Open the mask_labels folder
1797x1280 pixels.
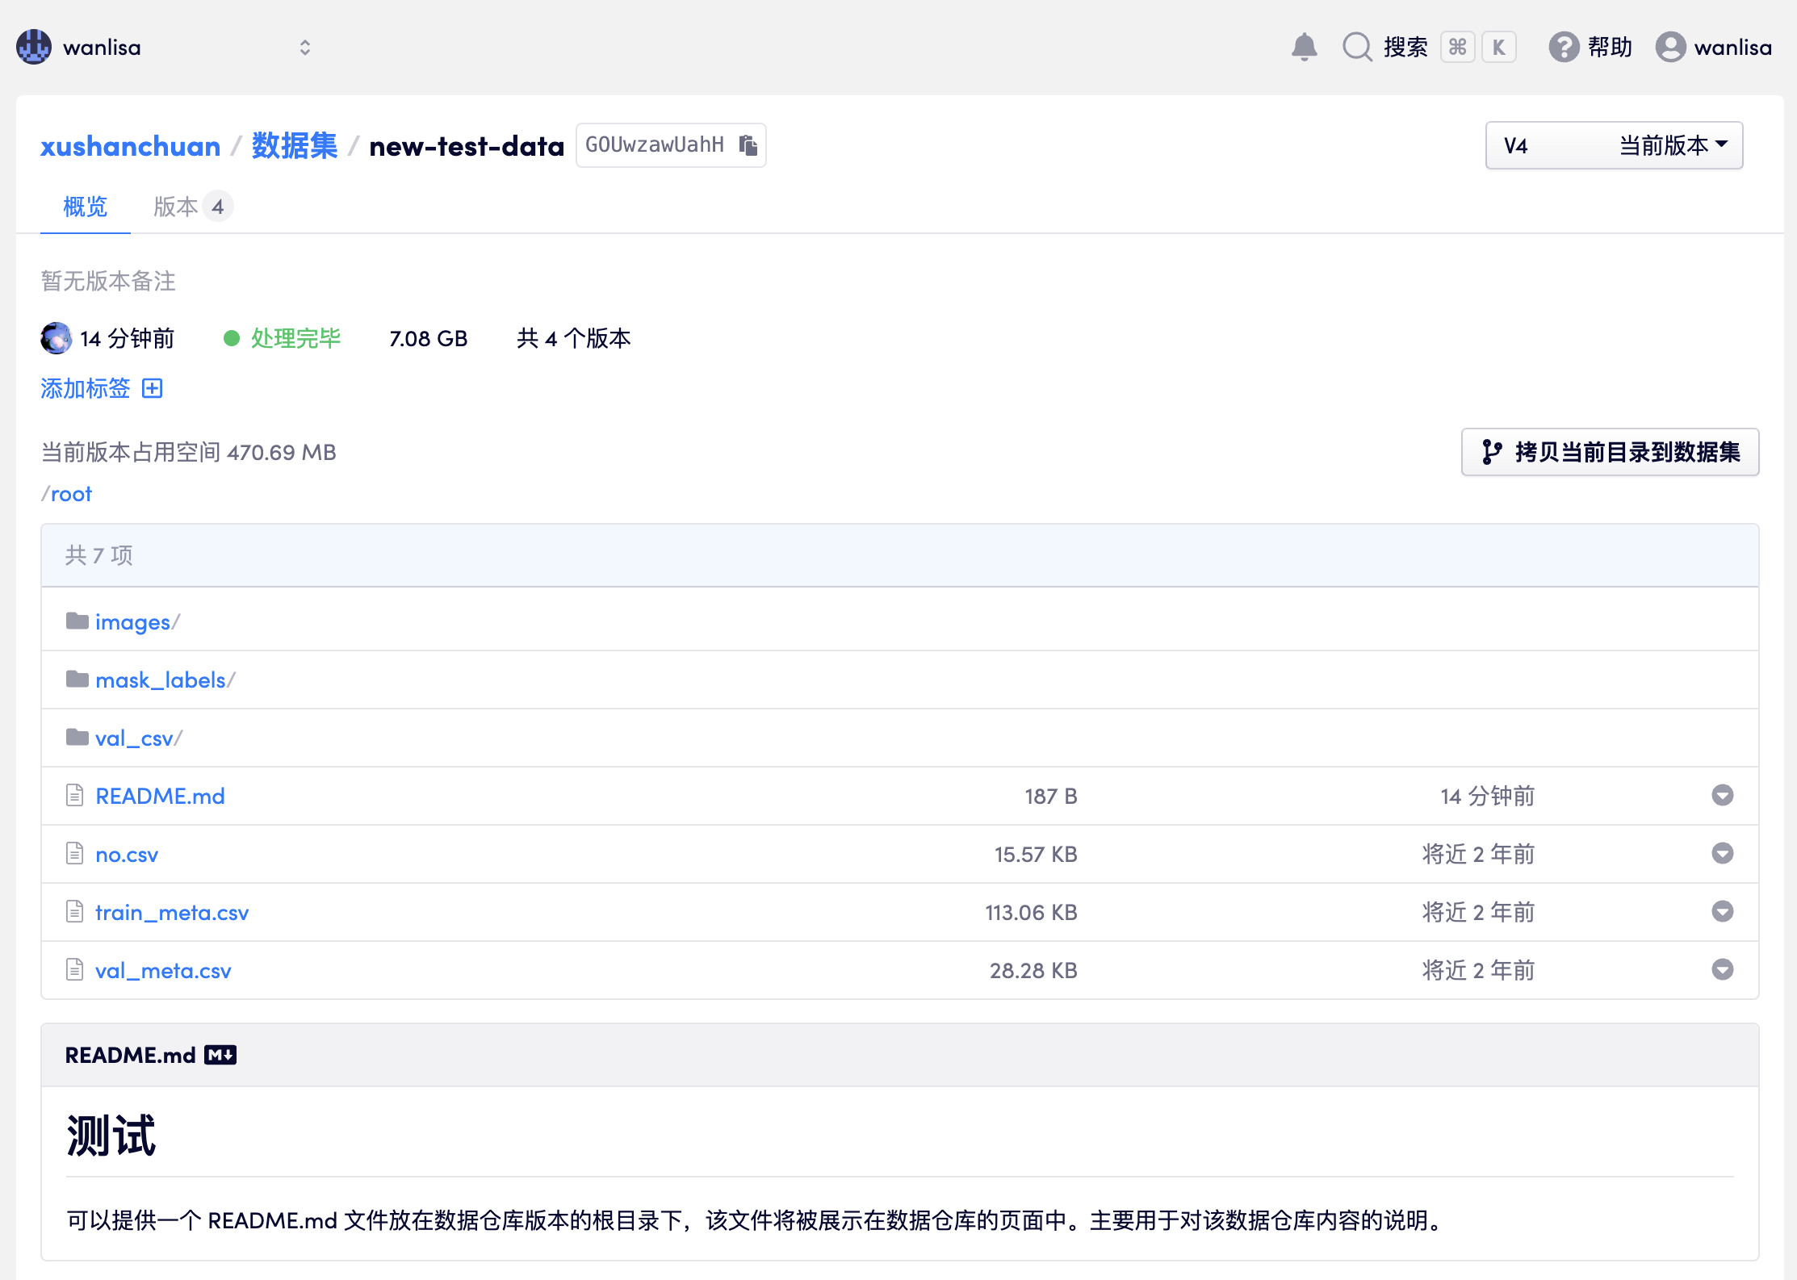160,680
